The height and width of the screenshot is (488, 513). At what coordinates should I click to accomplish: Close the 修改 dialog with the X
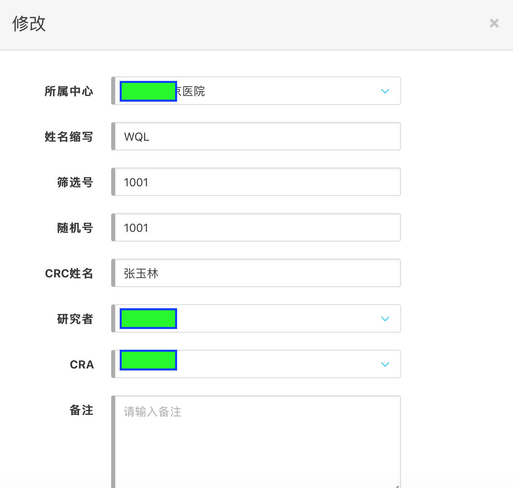494,24
